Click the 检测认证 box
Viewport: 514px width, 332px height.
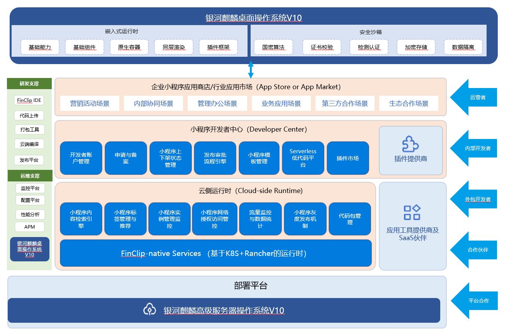coord(369,47)
